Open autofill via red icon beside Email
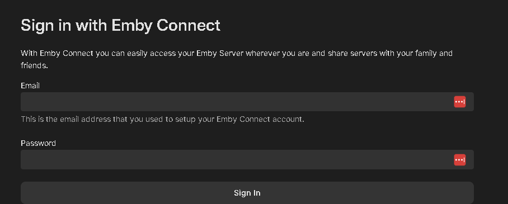The image size is (508, 204). point(460,102)
